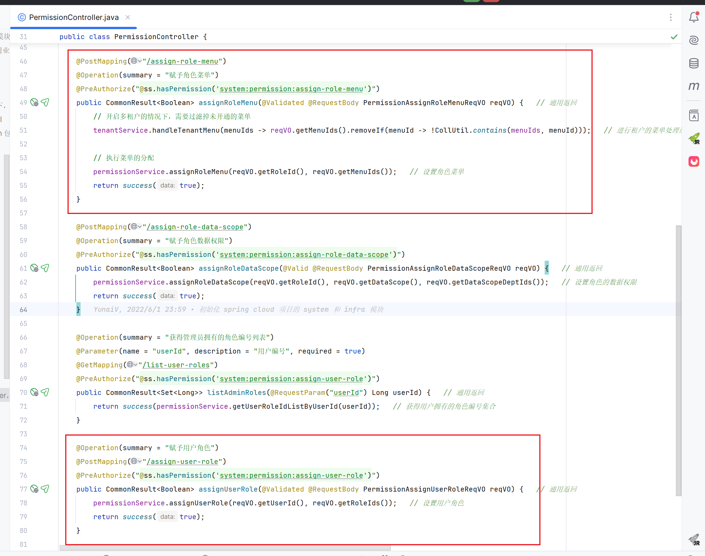Click the YunaiV git blame annotation on line 64
The height and width of the screenshot is (556, 705).
(238, 309)
